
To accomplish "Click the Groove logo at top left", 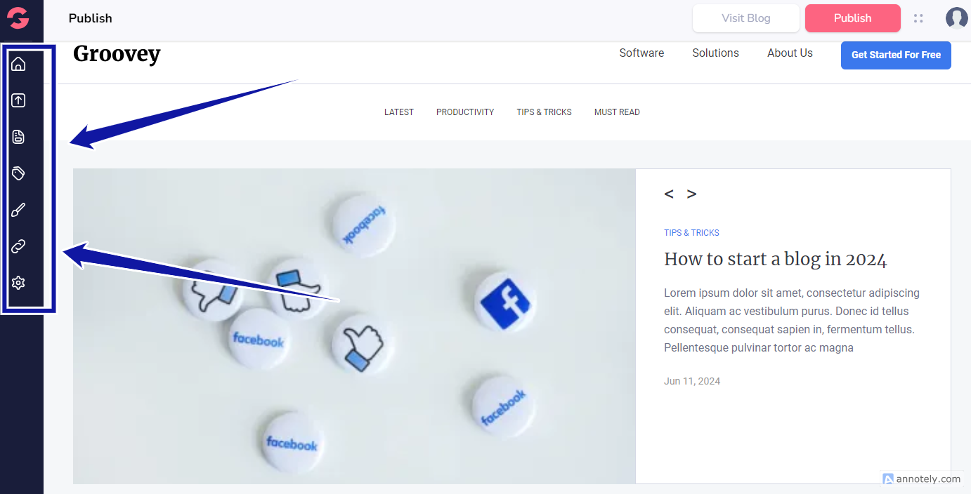I will 18,18.
